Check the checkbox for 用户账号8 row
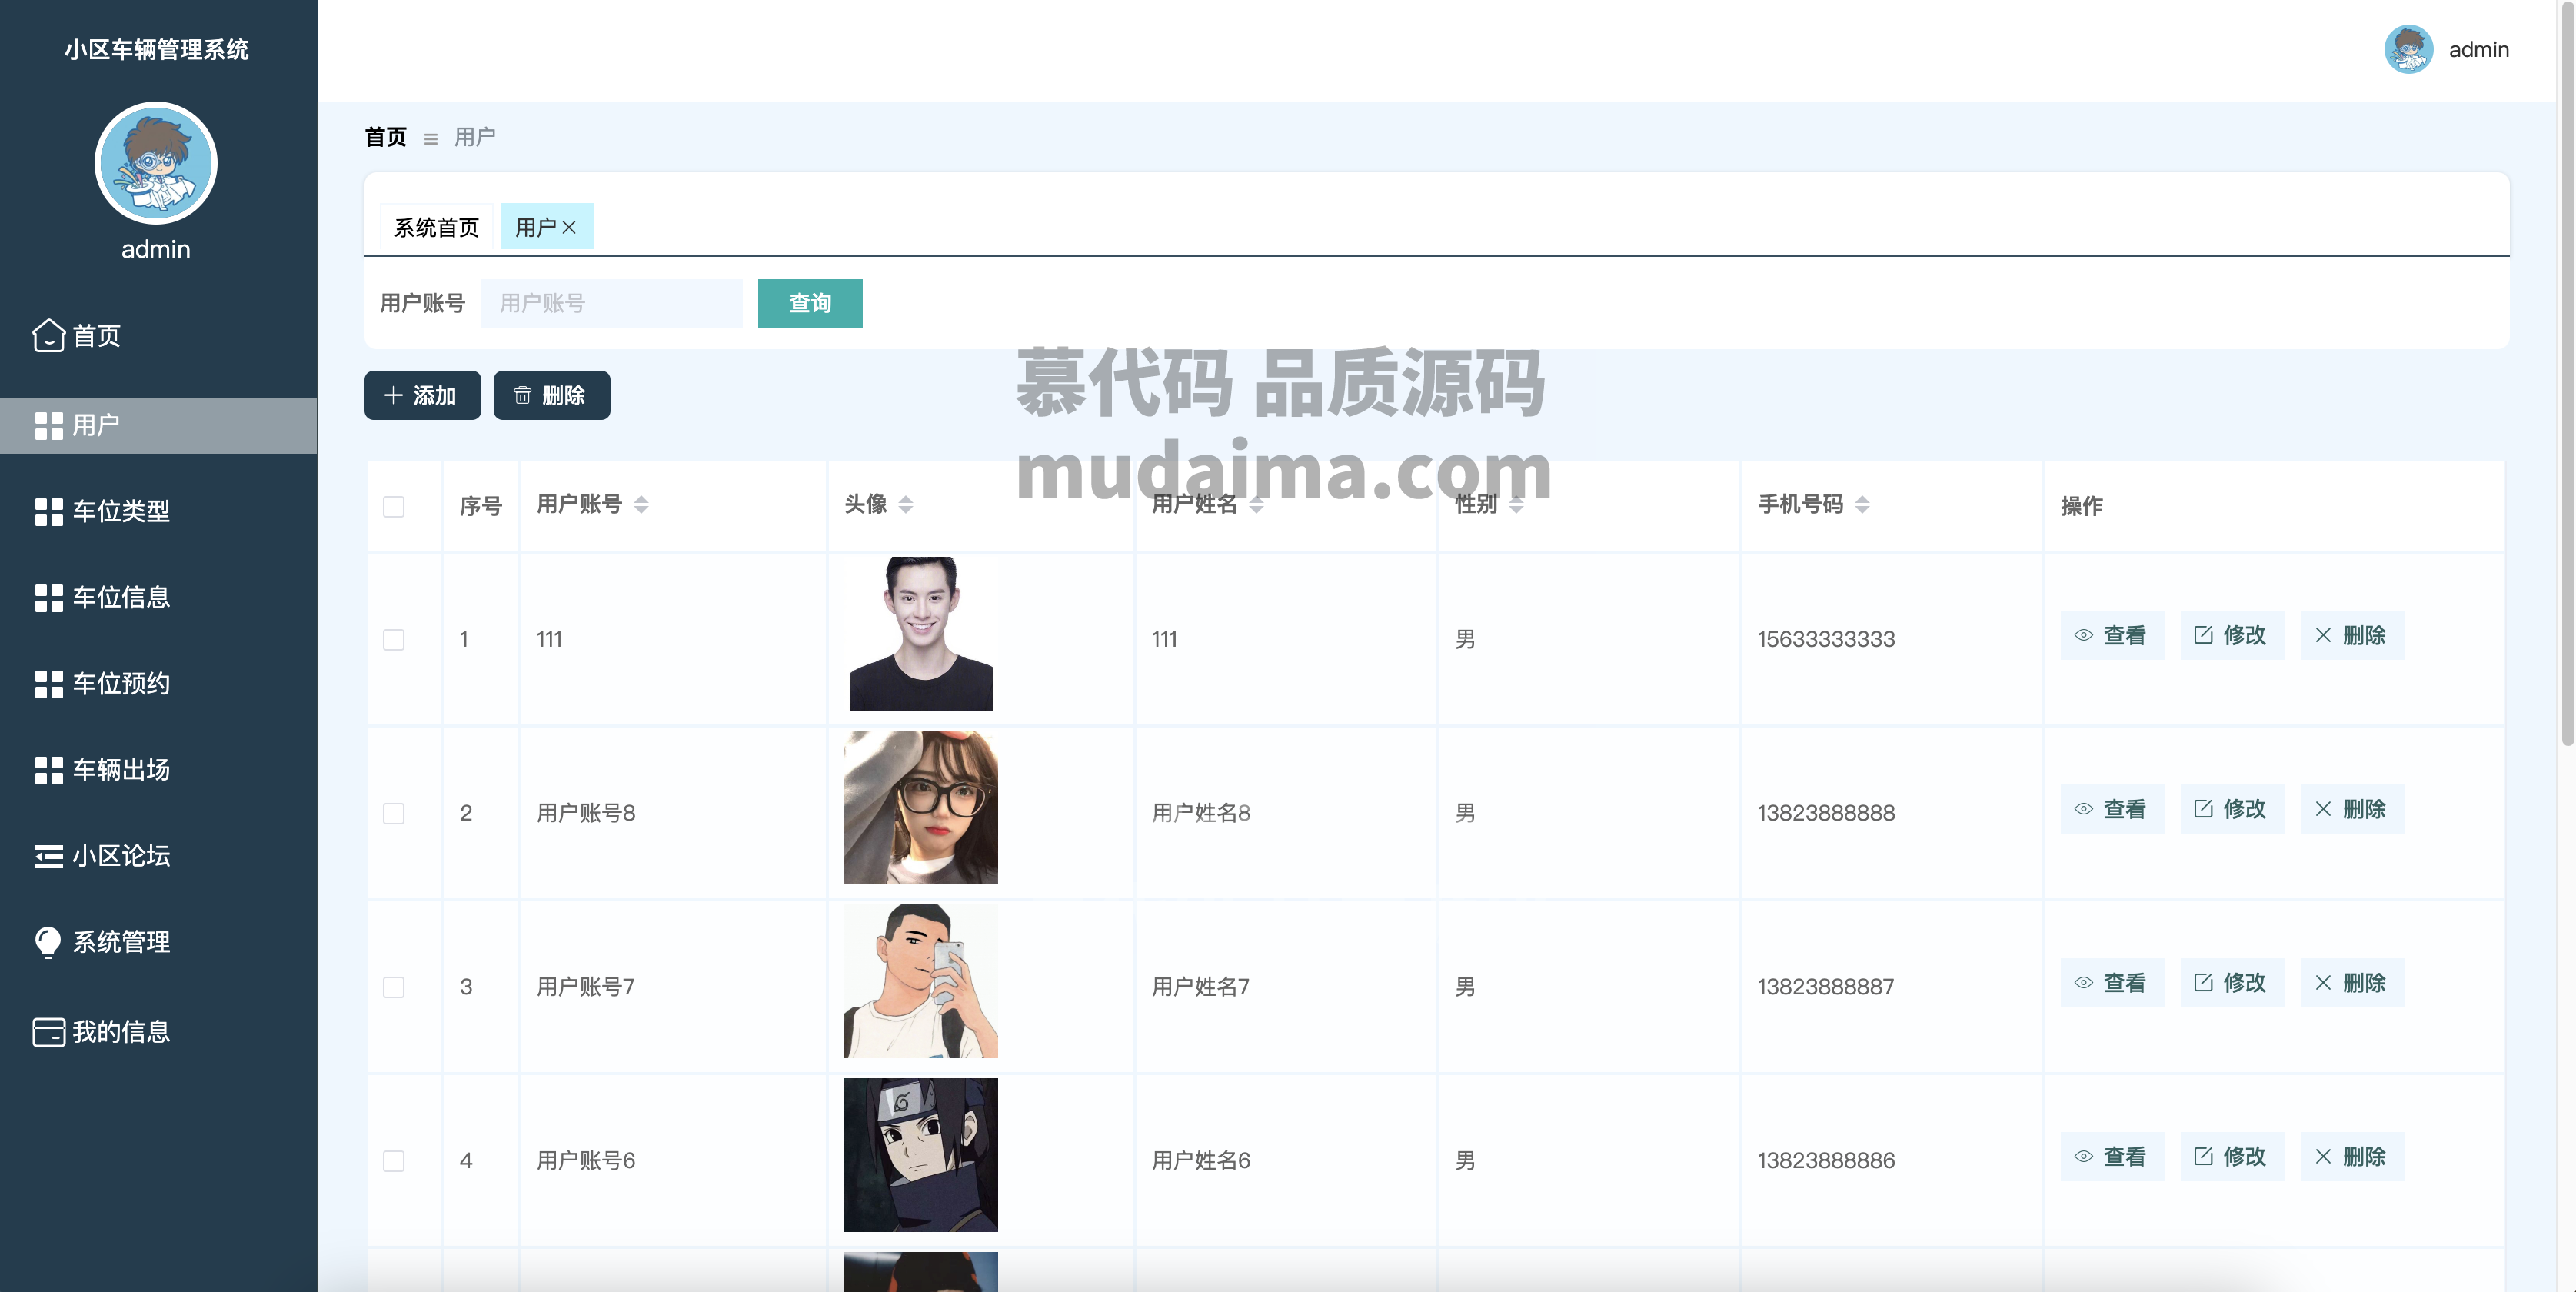2576x1292 pixels. tap(394, 813)
